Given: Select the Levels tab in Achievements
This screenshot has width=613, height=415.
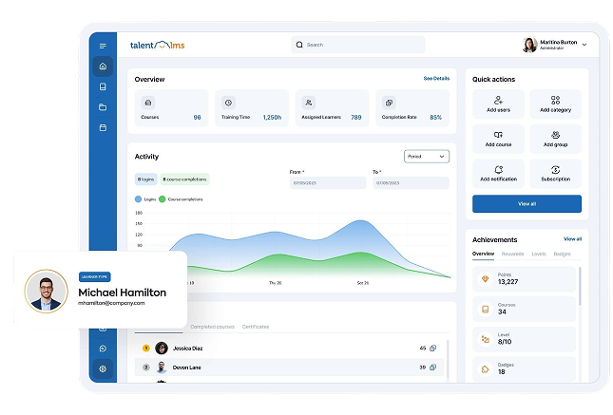Looking at the screenshot, I should [x=539, y=254].
